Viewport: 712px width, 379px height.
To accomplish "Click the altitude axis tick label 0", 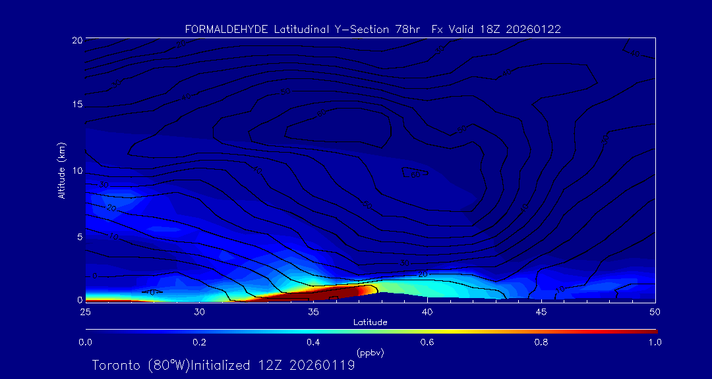I will pyautogui.click(x=79, y=299).
